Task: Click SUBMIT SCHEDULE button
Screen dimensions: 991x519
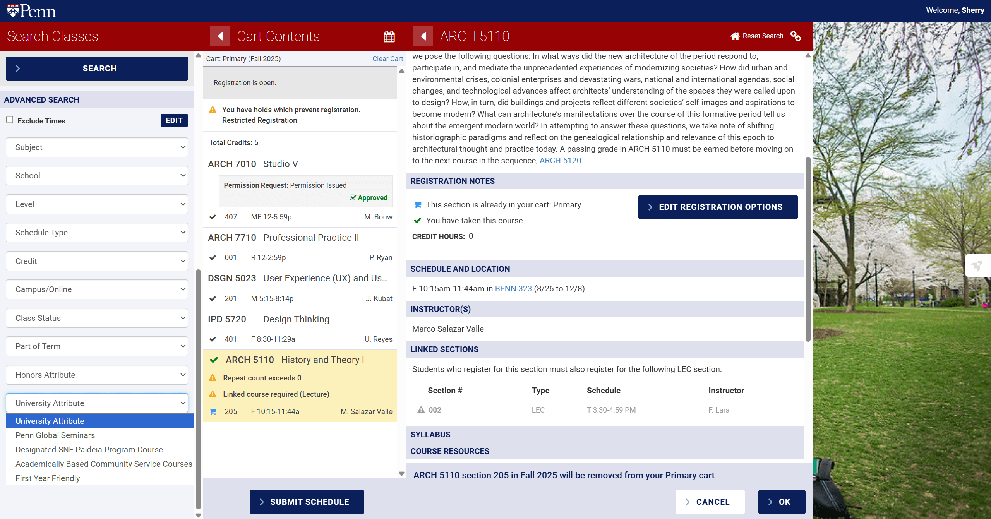Action: tap(307, 502)
